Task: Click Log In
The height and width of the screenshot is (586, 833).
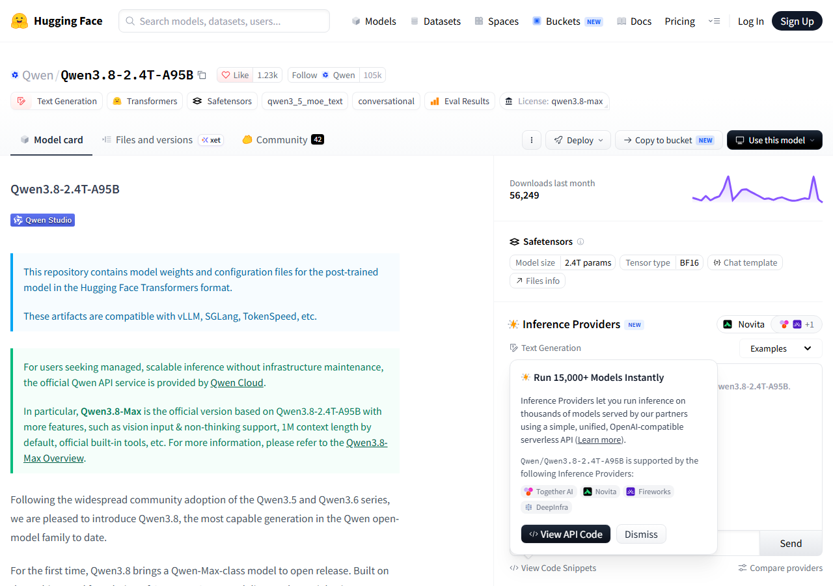Action: click(x=751, y=21)
